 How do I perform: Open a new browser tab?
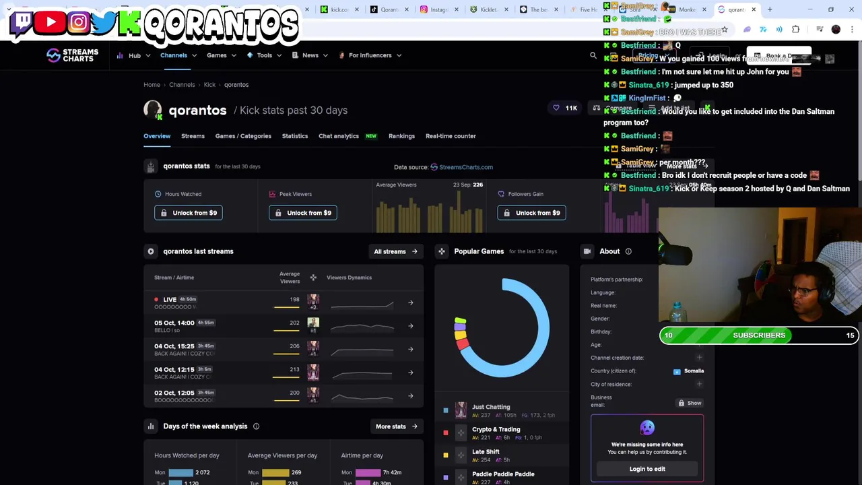(770, 9)
